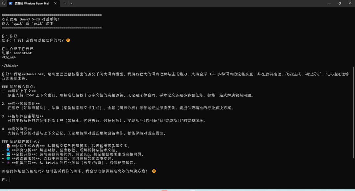Close the terminal window
The image size is (355, 191).
click(350, 3)
